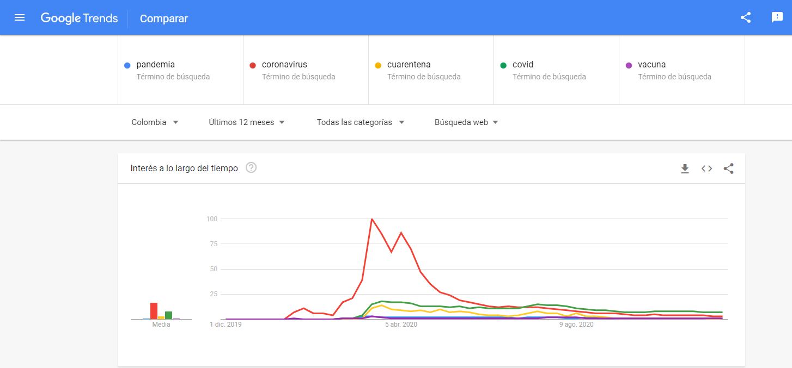Expand the Últimos 12 meses time dropdown
792x368 pixels.
pyautogui.click(x=246, y=122)
